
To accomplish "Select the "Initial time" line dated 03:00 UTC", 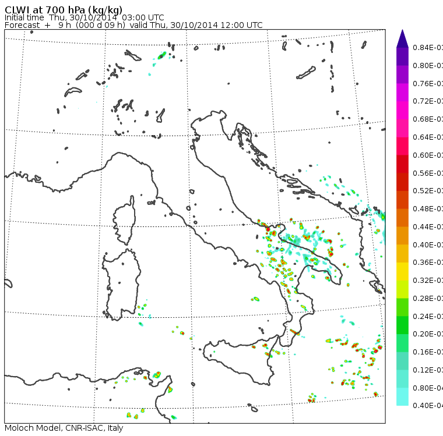I will tap(84, 17).
